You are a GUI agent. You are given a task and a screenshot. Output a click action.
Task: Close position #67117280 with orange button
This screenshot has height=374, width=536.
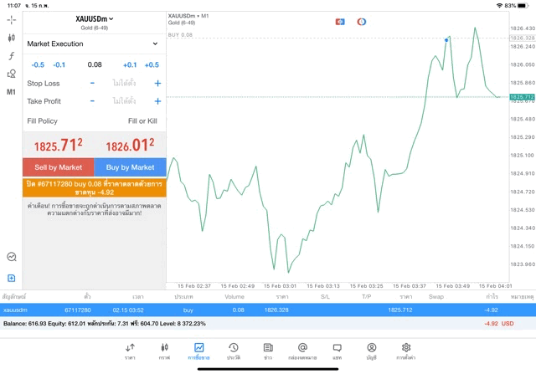[x=95, y=188]
